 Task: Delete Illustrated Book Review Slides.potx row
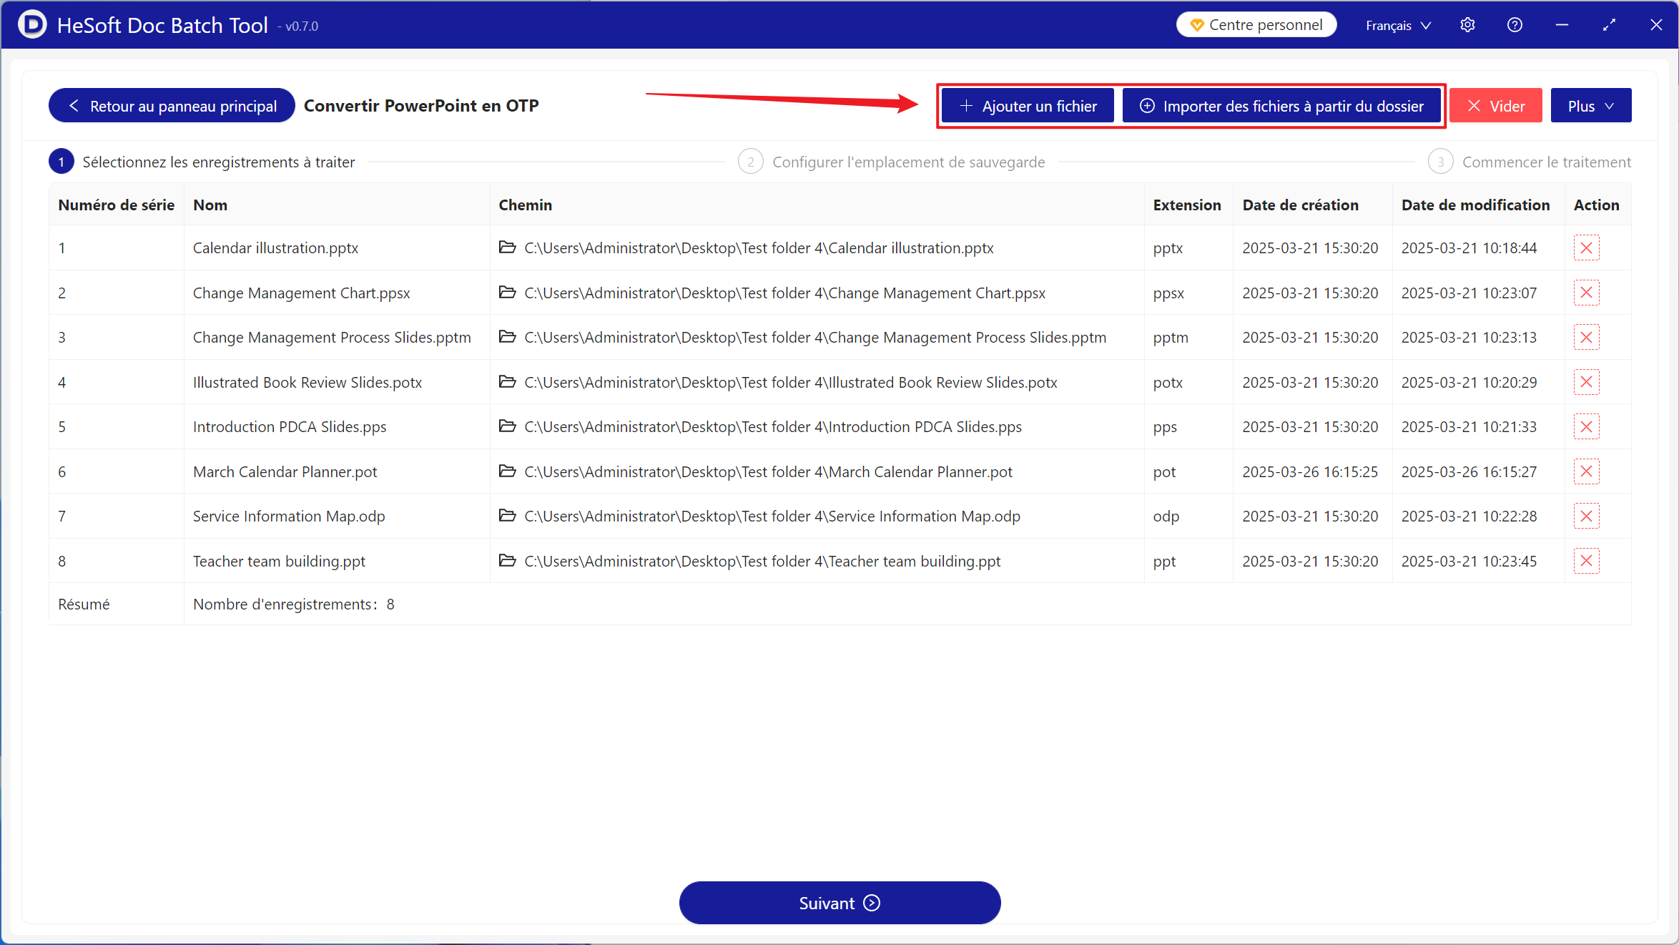[x=1586, y=382]
